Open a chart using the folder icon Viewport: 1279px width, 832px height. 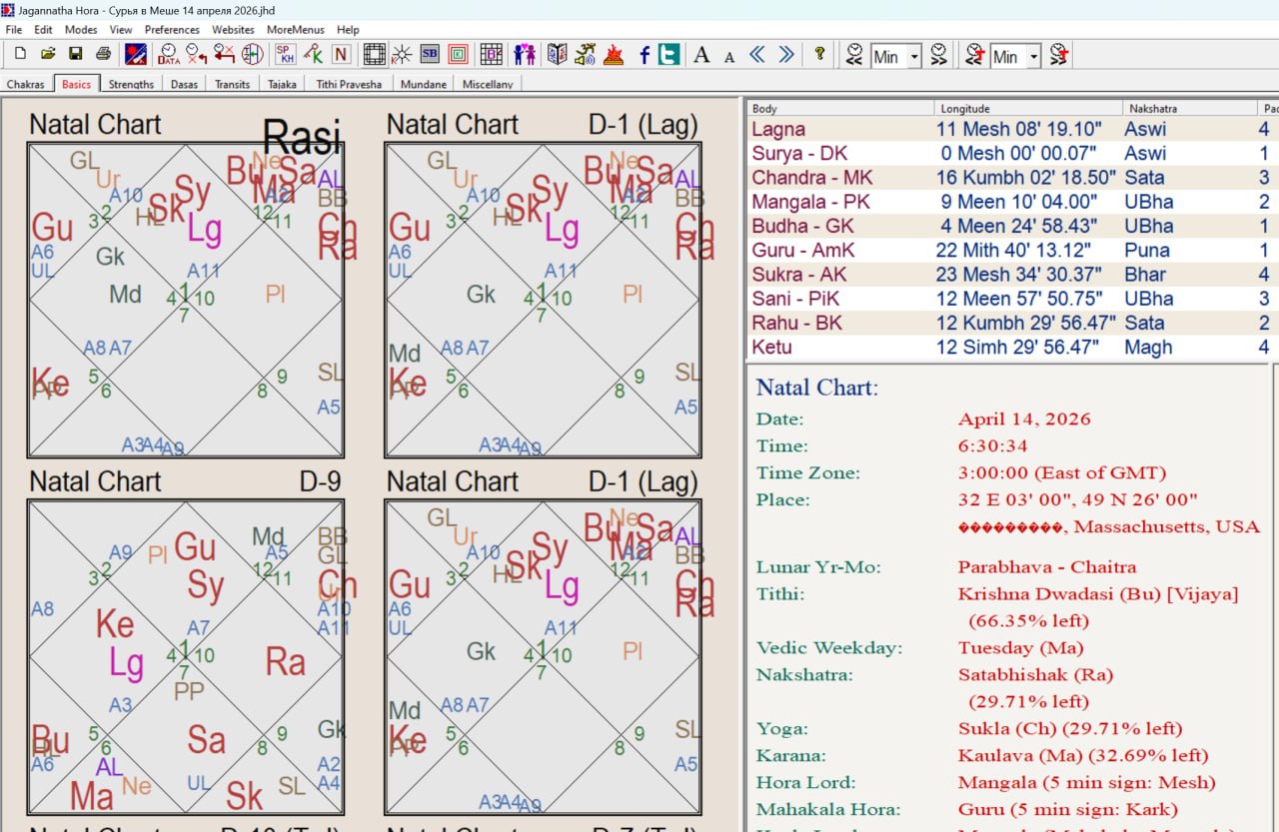(x=47, y=55)
